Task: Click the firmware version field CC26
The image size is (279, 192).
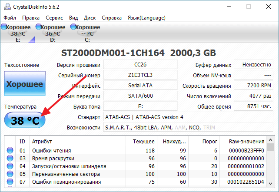Action: point(140,65)
